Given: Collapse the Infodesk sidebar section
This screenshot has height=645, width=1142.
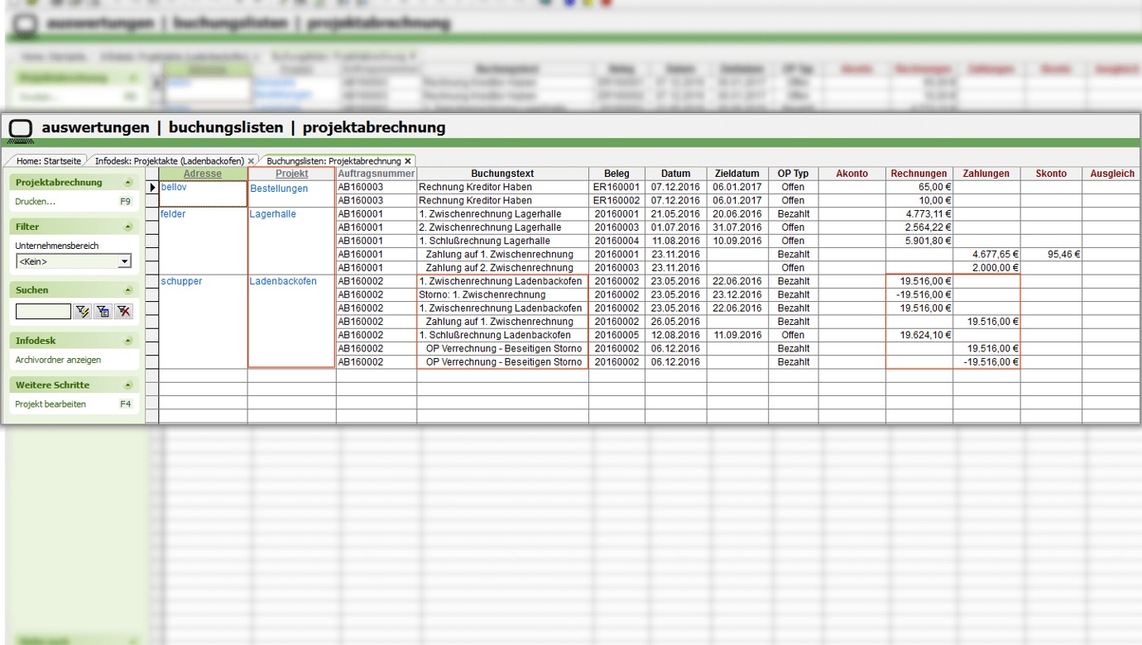Looking at the screenshot, I should [128, 341].
